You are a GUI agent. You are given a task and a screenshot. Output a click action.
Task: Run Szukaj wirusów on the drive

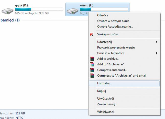point(124,34)
